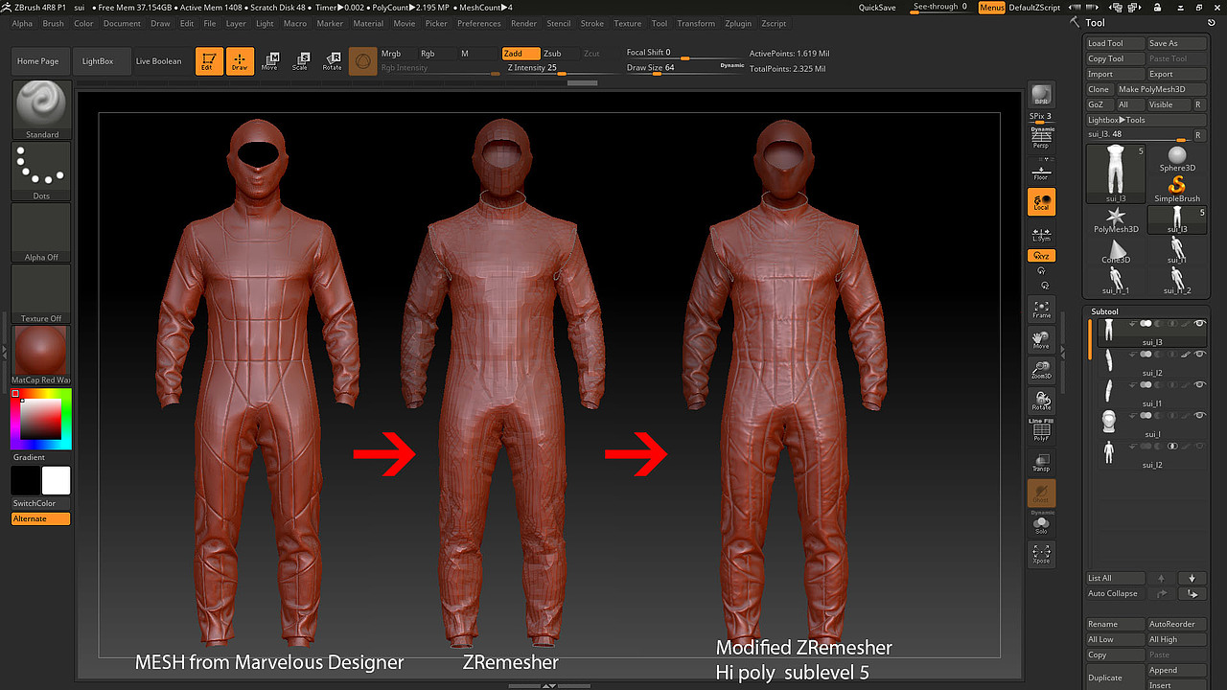Click the Texture Off slot
This screenshot has width=1227, height=690.
[41, 293]
